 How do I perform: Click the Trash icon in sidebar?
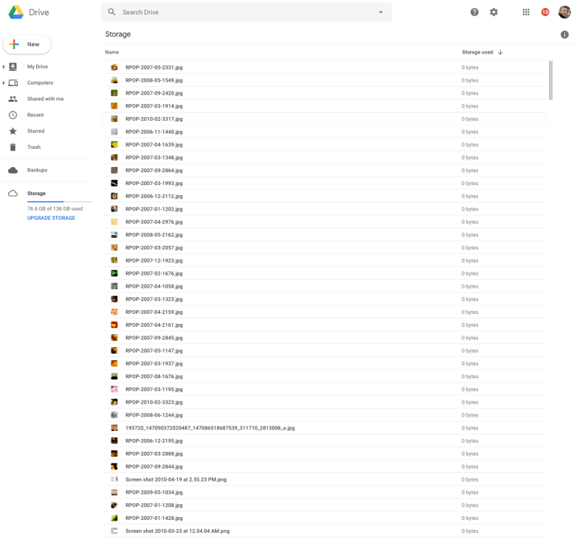click(13, 148)
